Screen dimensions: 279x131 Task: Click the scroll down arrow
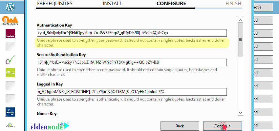[240, 113]
